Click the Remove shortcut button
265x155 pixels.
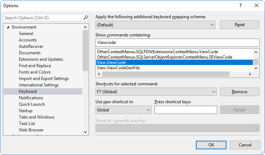[x=239, y=92]
